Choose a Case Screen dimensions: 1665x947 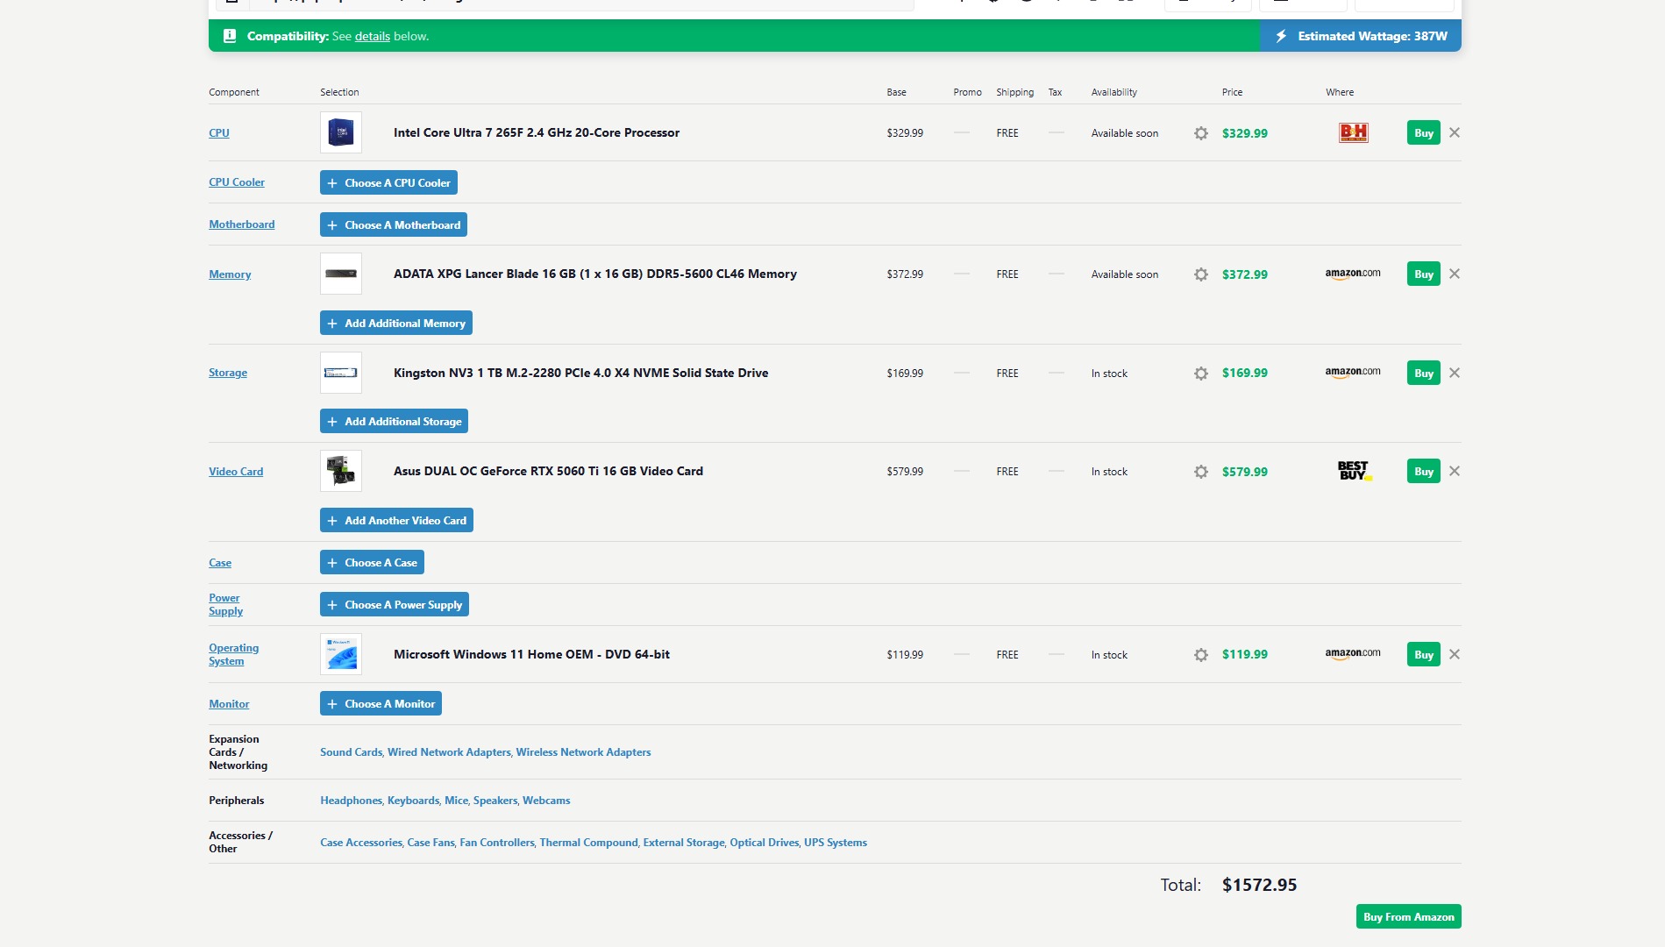tap(372, 562)
